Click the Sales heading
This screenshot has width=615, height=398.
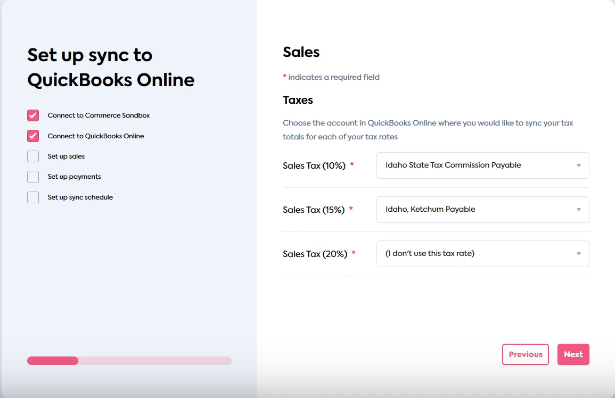(301, 52)
